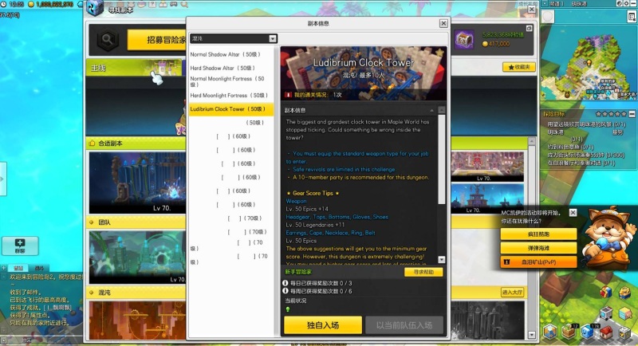Click the round avatar slot beside minimap
The width and height of the screenshot is (638, 346).
[549, 17]
